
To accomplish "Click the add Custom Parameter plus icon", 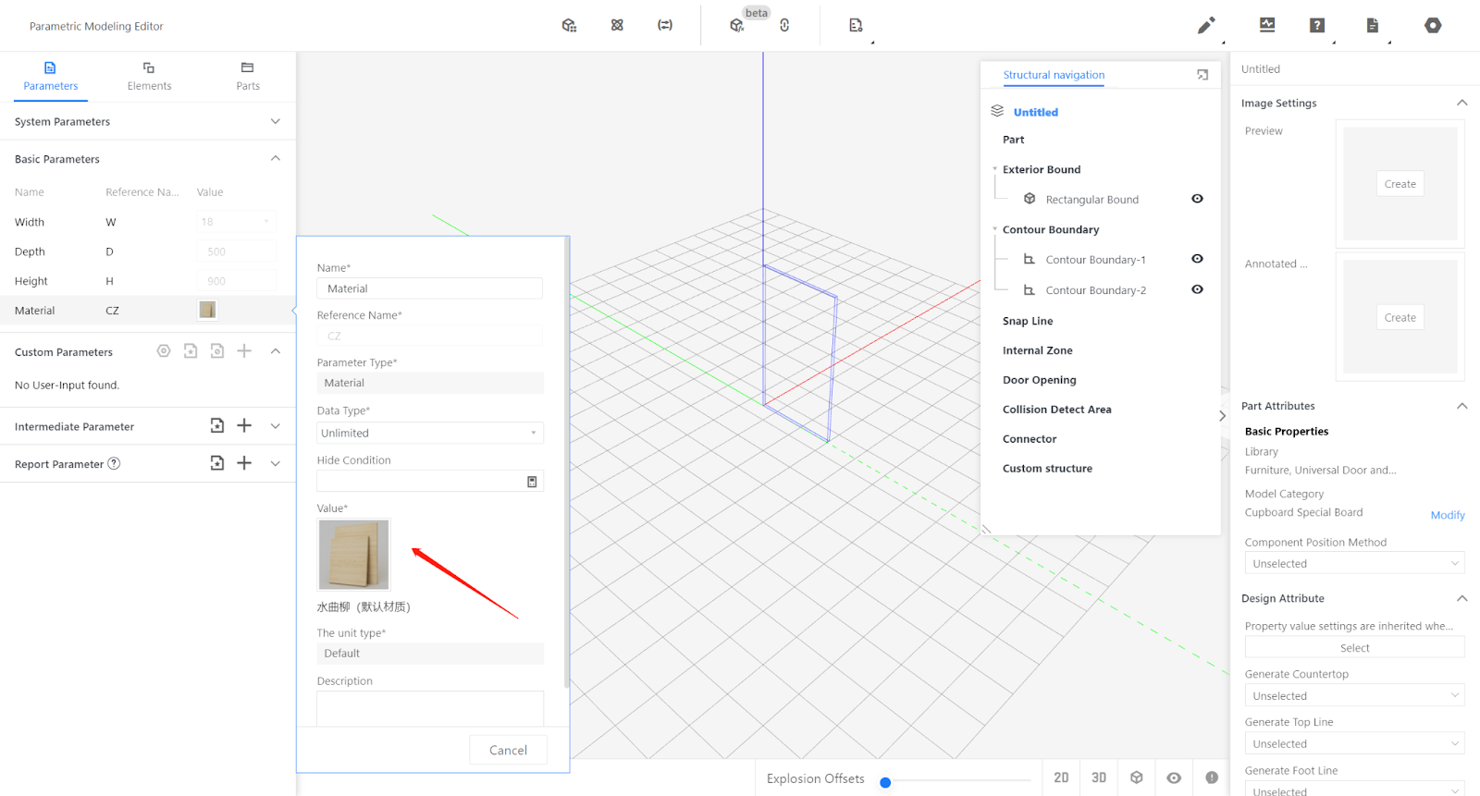I will (x=244, y=351).
